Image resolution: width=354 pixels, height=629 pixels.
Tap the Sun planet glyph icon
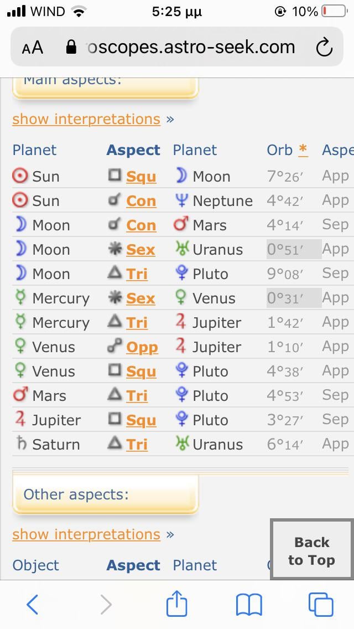(19, 176)
